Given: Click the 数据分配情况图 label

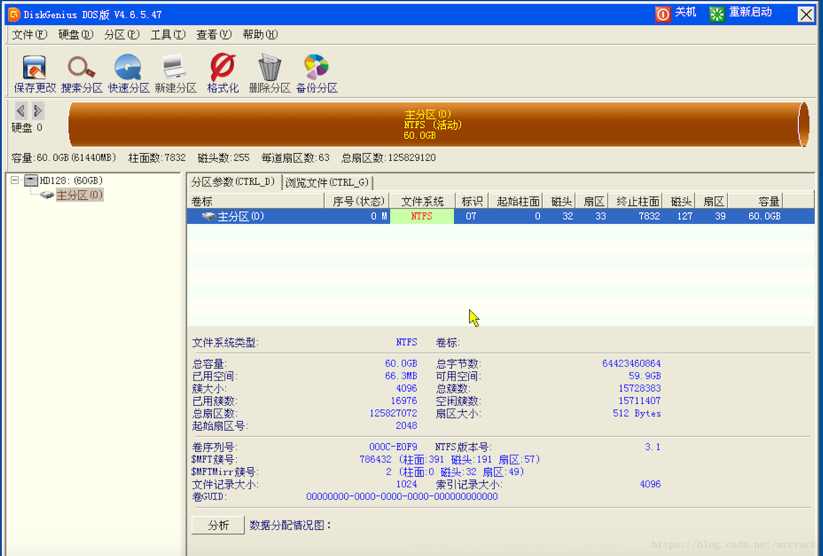Looking at the screenshot, I should pyautogui.click(x=290, y=525).
